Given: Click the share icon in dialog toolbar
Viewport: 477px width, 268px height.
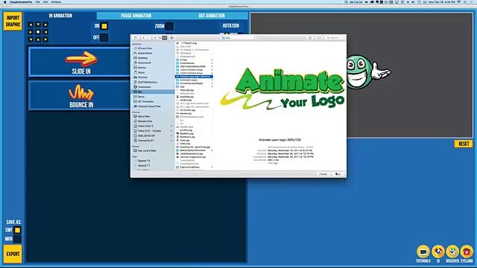Looking at the screenshot, I should coord(310,38).
